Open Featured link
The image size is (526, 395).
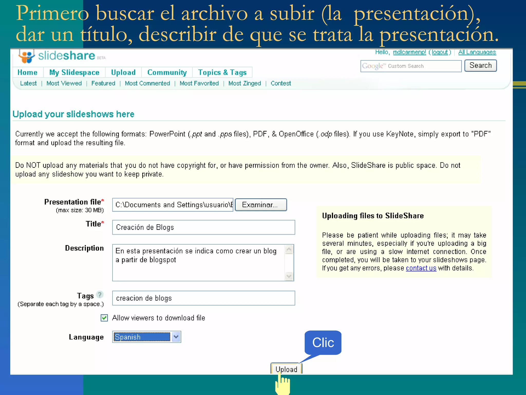[x=103, y=83]
